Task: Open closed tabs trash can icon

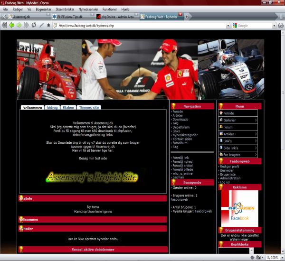Action: [x=281, y=17]
